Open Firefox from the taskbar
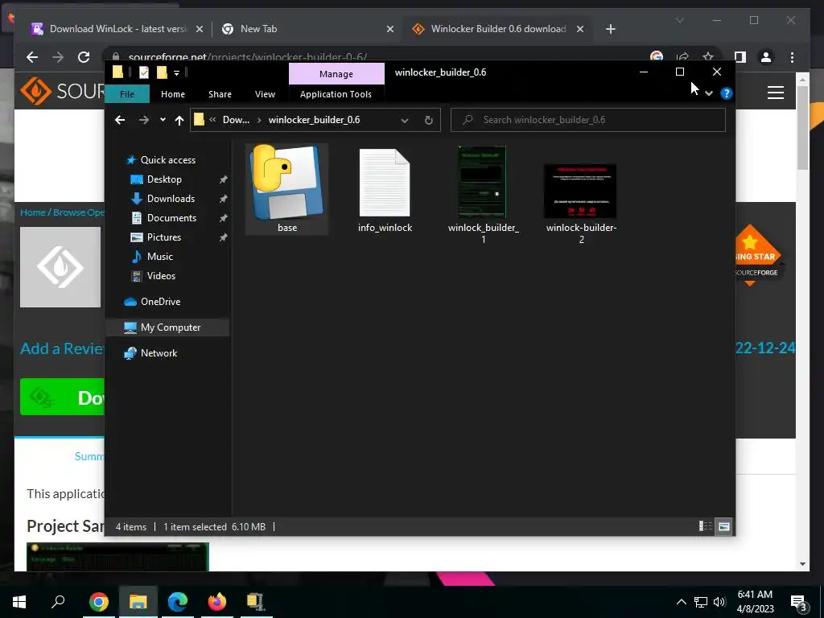Image resolution: width=824 pixels, height=618 pixels. pyautogui.click(x=216, y=601)
